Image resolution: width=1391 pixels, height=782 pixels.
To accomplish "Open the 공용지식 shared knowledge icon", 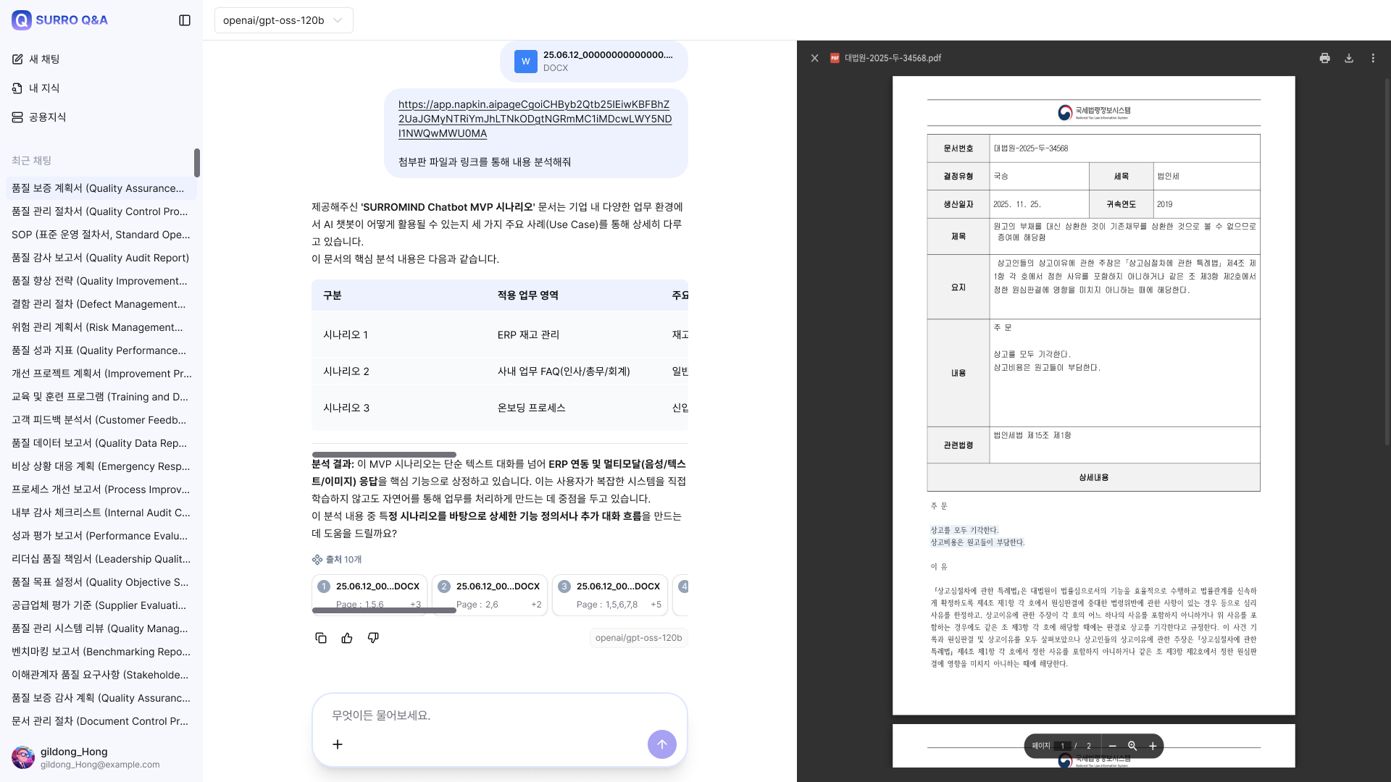I will coord(17,117).
